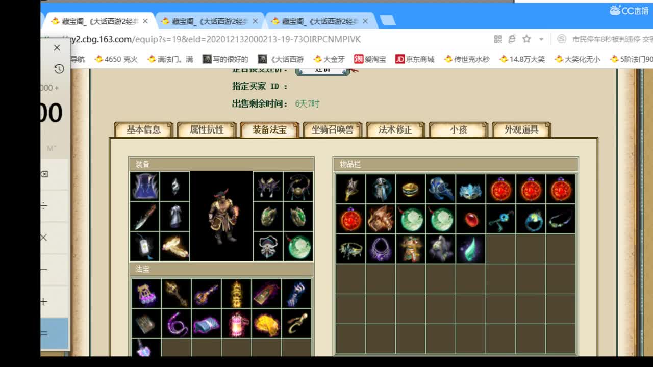This screenshot has height=367, width=653.
Task: Click the blue scroll magic treasure
Action: click(206, 324)
